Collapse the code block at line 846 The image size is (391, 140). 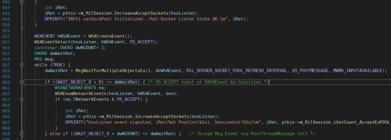click(22, 2)
